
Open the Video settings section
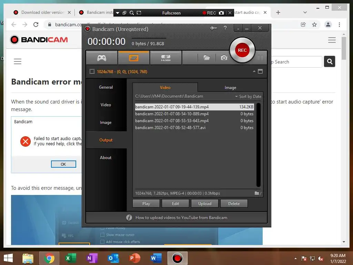click(x=106, y=105)
